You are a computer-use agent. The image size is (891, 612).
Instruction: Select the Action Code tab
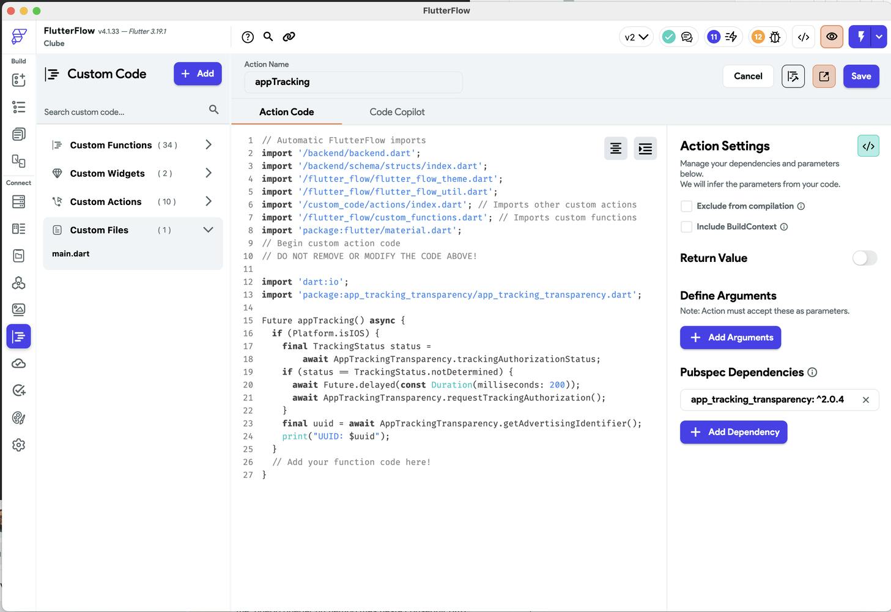point(286,112)
